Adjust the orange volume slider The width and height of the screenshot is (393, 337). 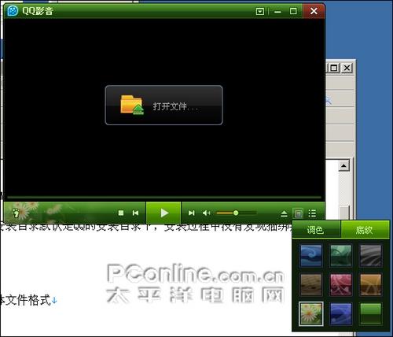point(236,213)
